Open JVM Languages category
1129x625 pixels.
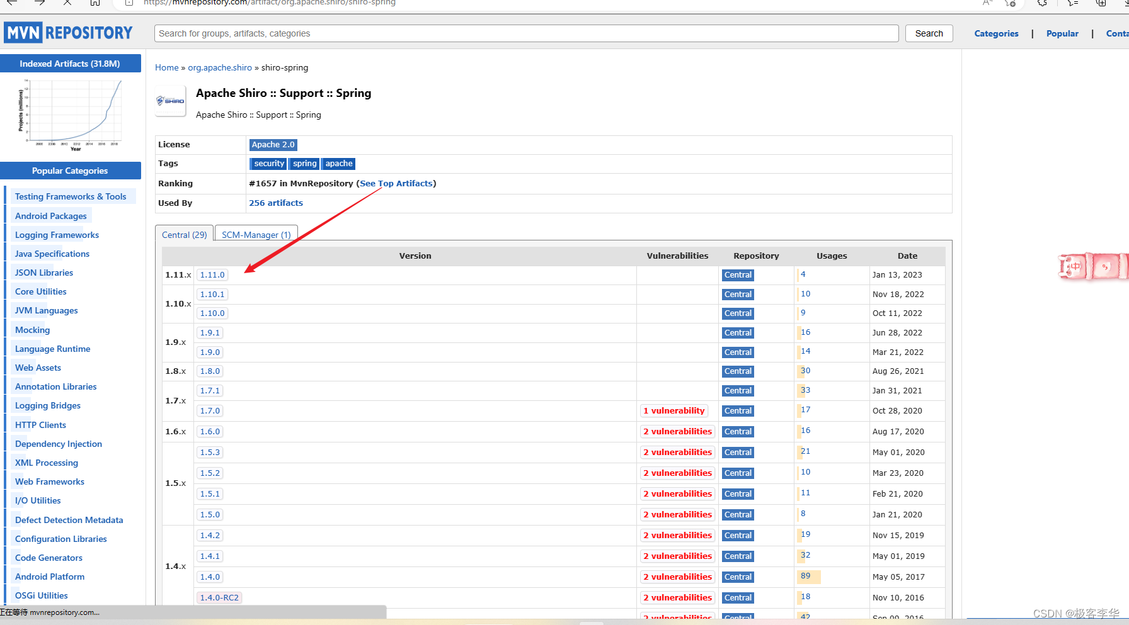(x=47, y=310)
